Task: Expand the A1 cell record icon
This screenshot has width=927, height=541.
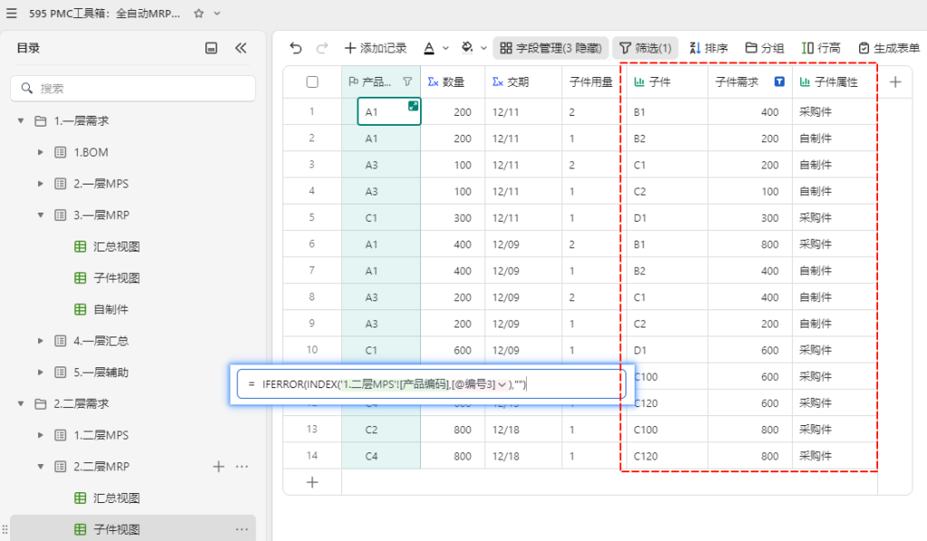Action: click(413, 106)
